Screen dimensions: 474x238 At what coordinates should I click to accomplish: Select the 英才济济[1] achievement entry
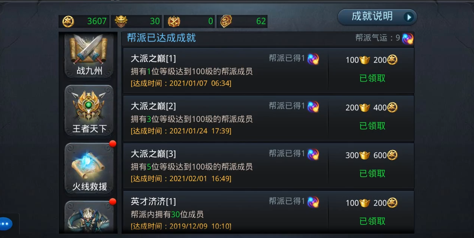(x=268, y=212)
